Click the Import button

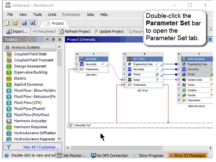pos(17,31)
